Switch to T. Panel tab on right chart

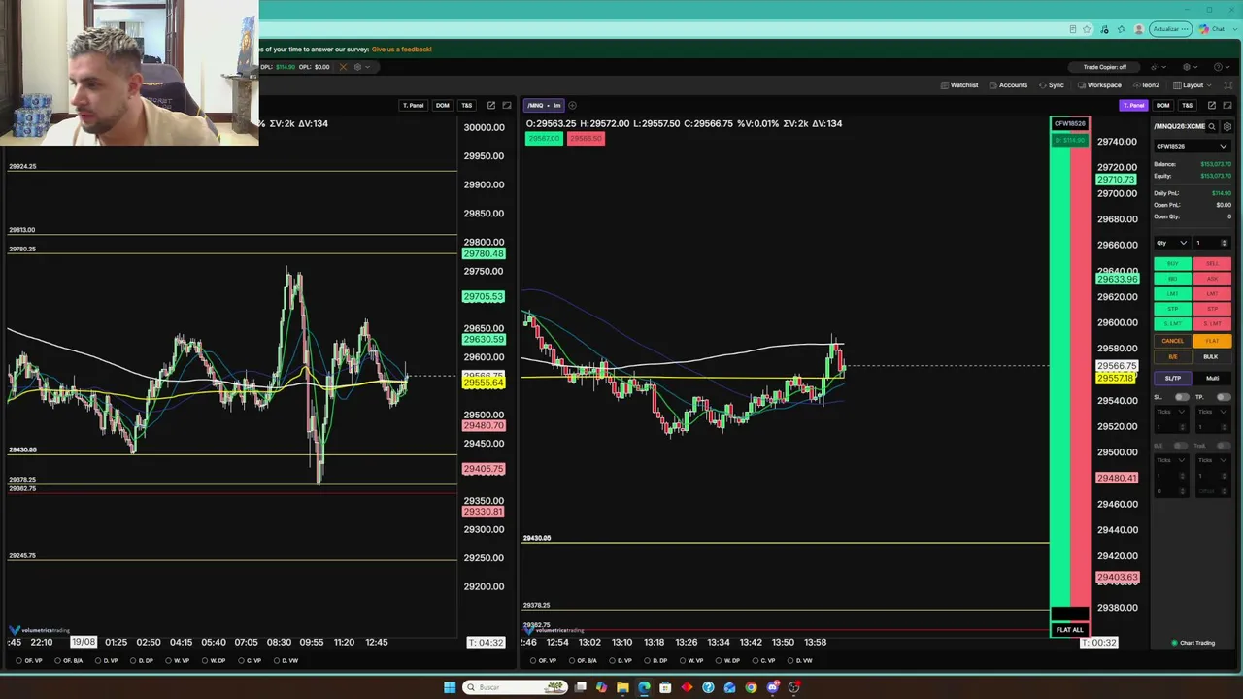[1133, 105]
